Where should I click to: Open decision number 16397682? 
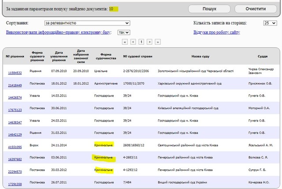[x=15, y=159]
